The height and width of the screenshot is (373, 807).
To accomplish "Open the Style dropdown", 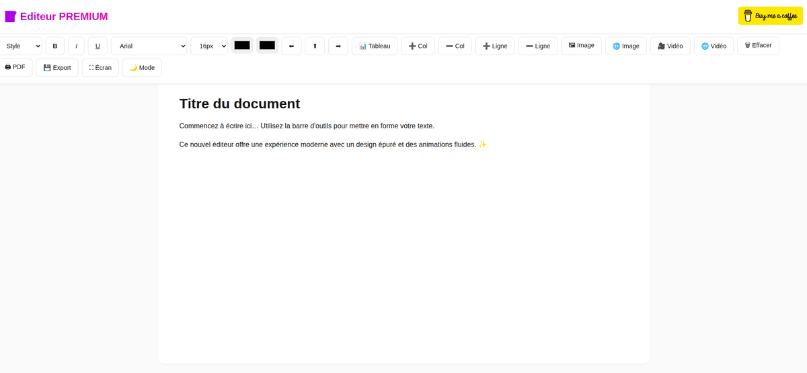I will (20, 46).
